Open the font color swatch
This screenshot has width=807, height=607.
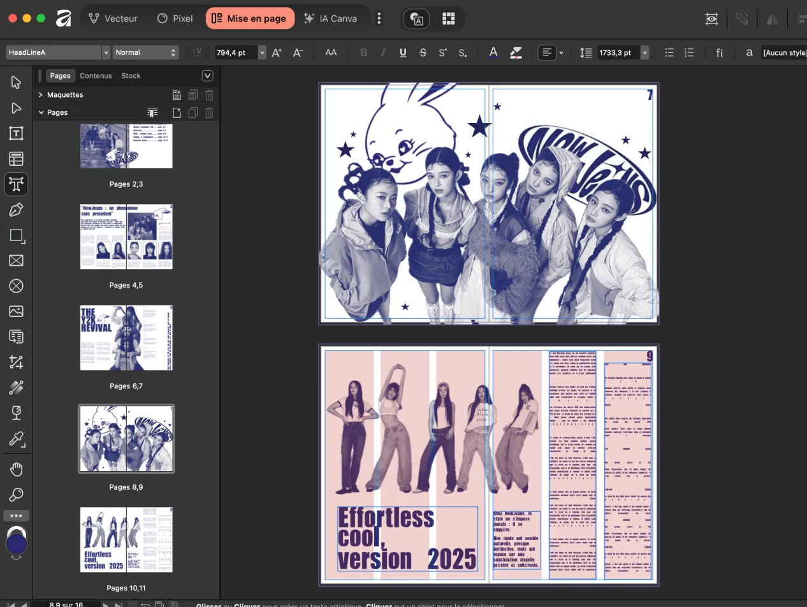coord(493,52)
